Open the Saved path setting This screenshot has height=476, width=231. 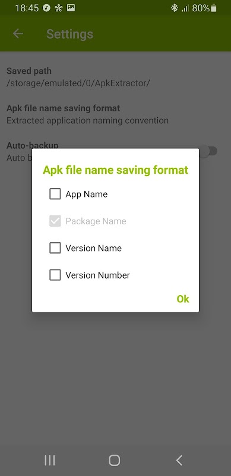click(x=115, y=77)
